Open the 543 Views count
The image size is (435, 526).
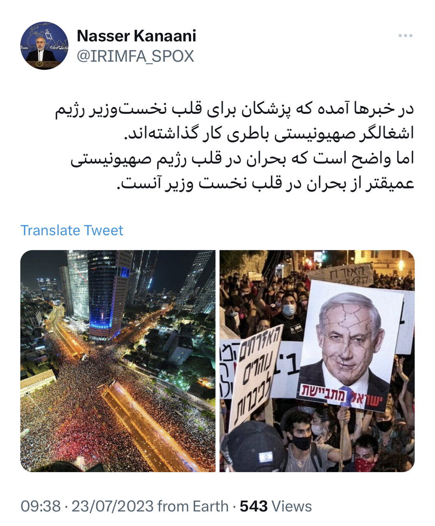click(276, 506)
